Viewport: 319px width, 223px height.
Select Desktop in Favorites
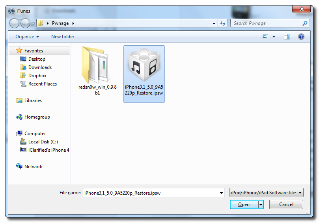point(37,59)
